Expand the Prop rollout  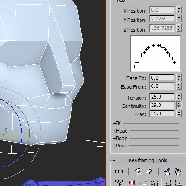[120, 146]
